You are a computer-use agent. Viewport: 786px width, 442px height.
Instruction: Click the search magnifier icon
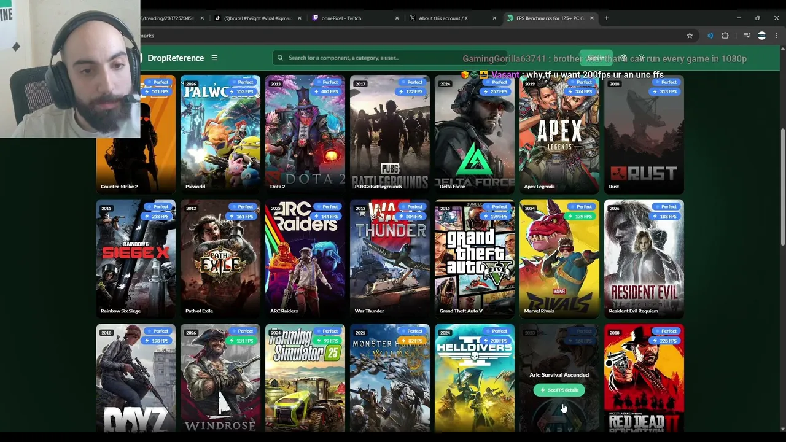pyautogui.click(x=280, y=58)
